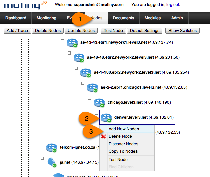Screen dimensions: 210x177
Task: Open the Dashboard tab
Action: (x=16, y=18)
